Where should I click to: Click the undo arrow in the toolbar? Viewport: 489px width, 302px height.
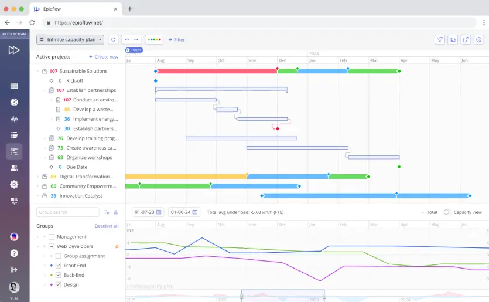(127, 39)
